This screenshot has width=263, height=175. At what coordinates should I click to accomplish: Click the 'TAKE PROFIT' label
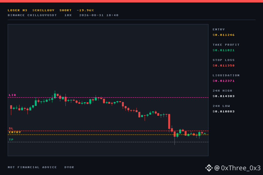(x=226, y=45)
